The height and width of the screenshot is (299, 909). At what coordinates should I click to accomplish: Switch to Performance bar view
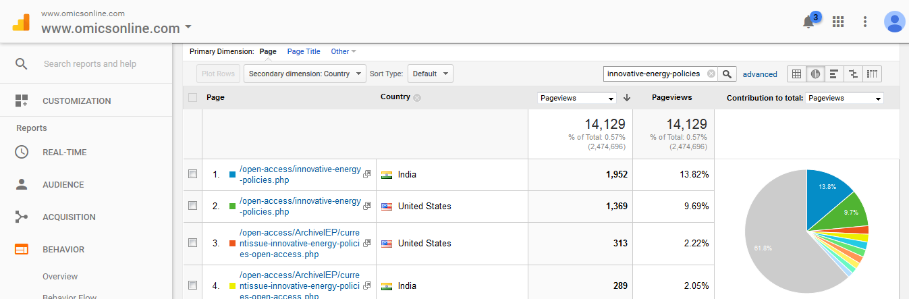(x=834, y=74)
